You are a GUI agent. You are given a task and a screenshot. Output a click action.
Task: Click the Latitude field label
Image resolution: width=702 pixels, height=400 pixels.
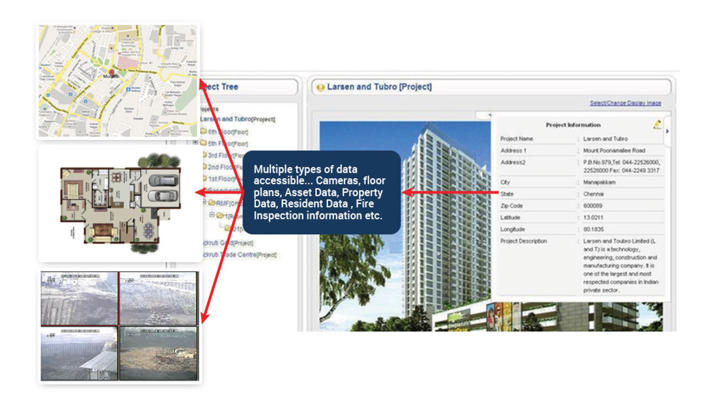point(511,218)
